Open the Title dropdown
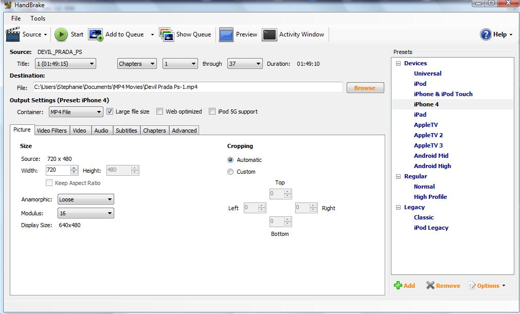This screenshot has width=520, height=314. coord(66,64)
